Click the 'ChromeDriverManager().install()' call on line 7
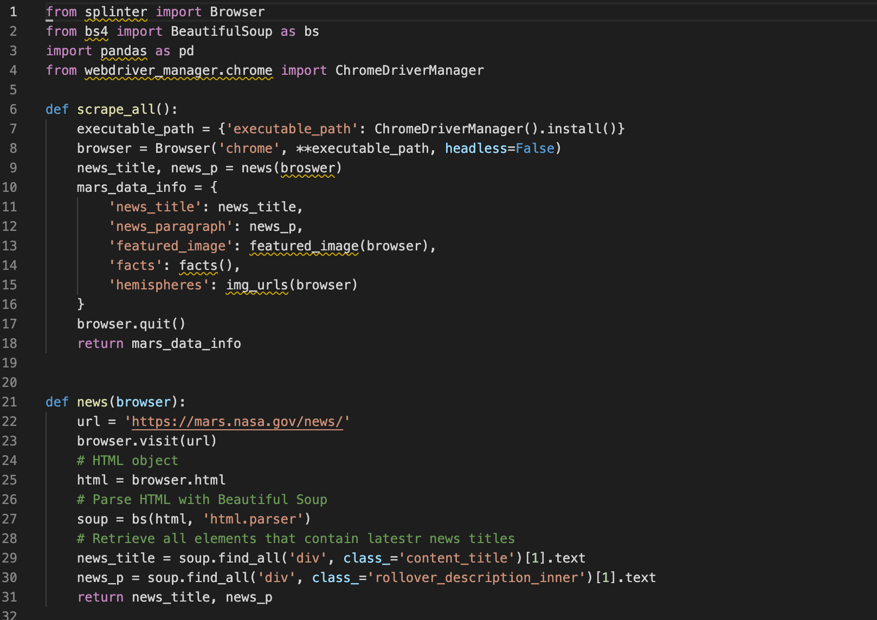Image resolution: width=877 pixels, height=620 pixels. (x=499, y=128)
